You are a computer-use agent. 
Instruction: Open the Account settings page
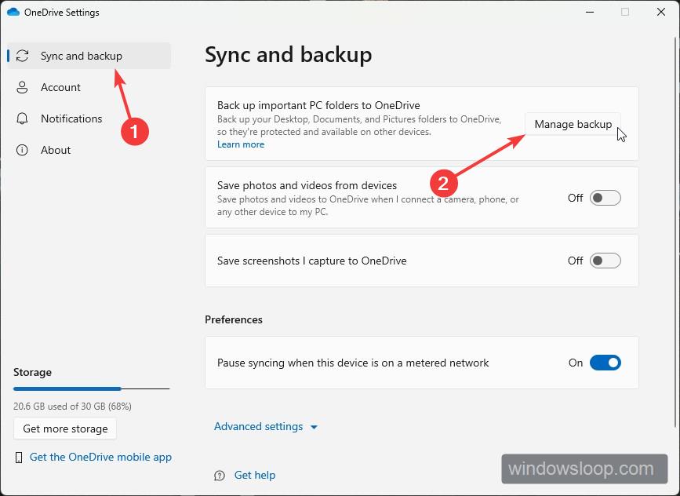pos(60,87)
